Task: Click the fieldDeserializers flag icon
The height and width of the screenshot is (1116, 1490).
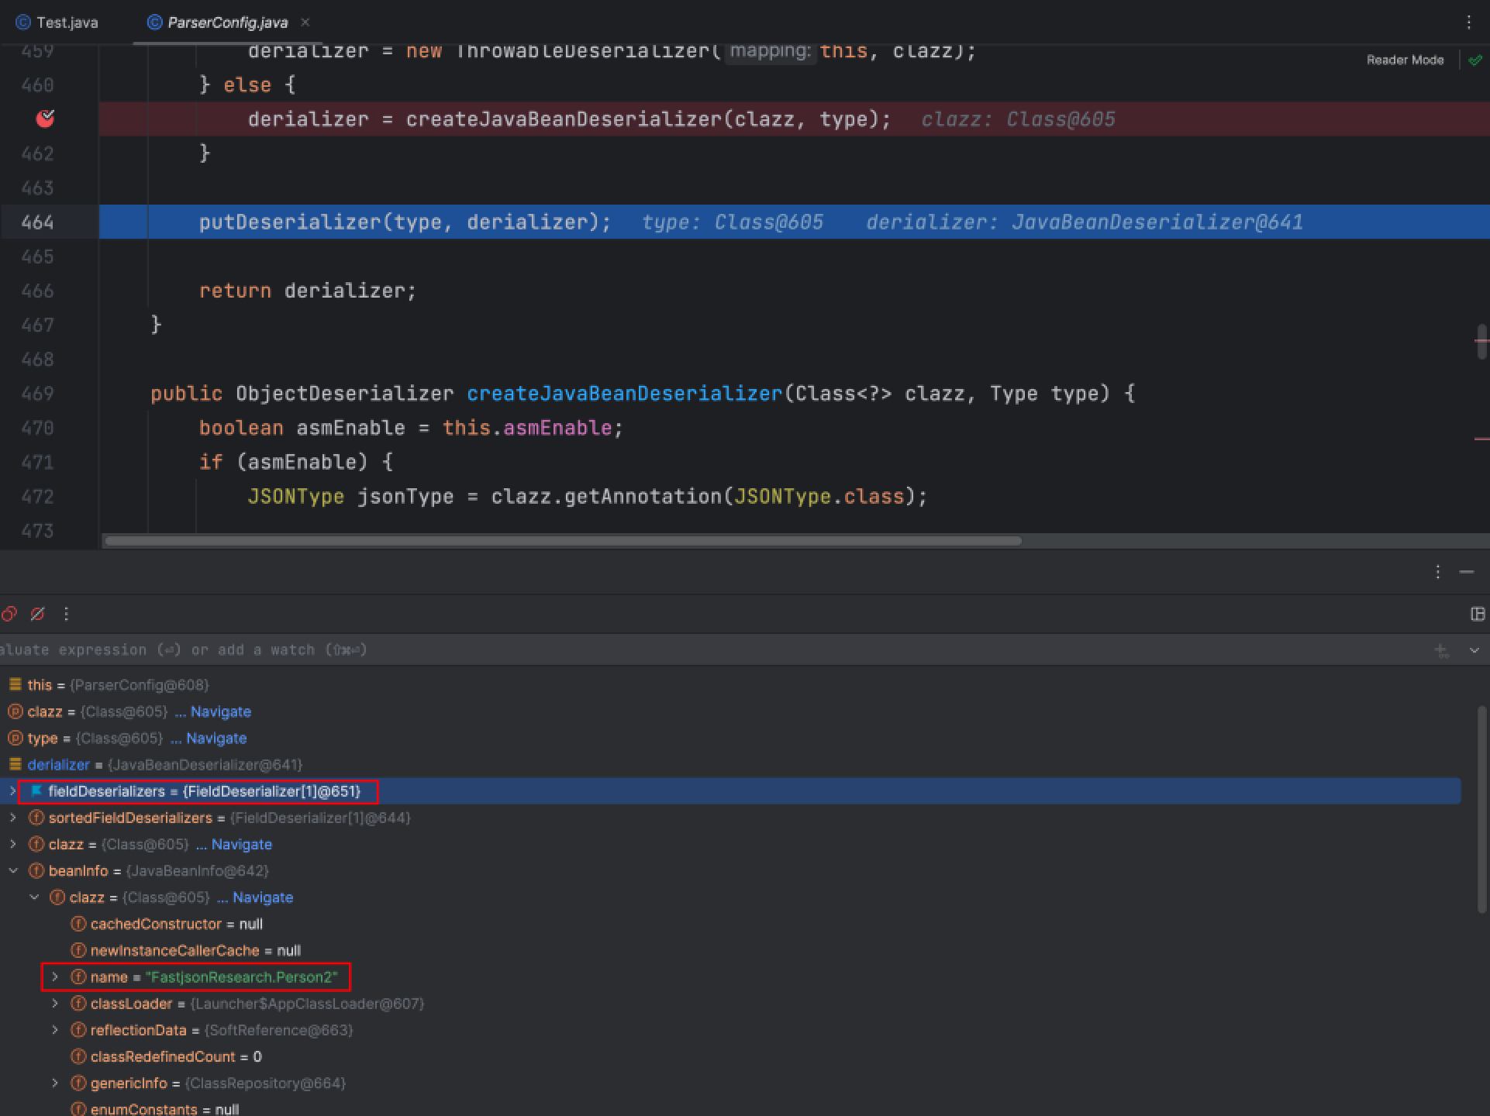Action: coord(36,791)
